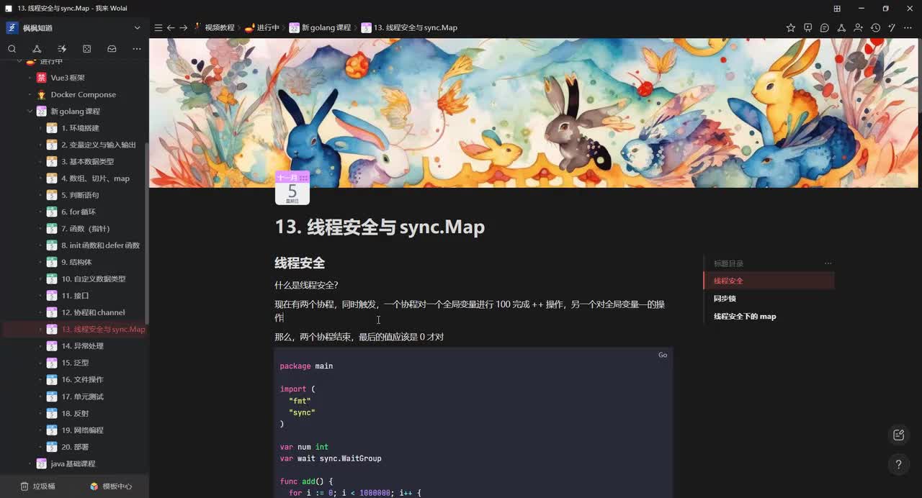Expand the Docker Componse tree node
Image resolution: width=922 pixels, height=498 pixels.
tap(30, 94)
